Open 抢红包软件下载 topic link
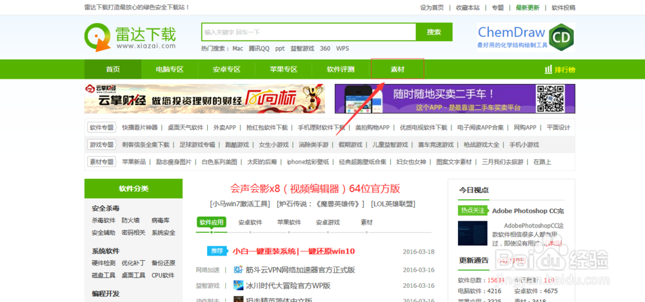The width and height of the screenshot is (645, 302). click(267, 128)
